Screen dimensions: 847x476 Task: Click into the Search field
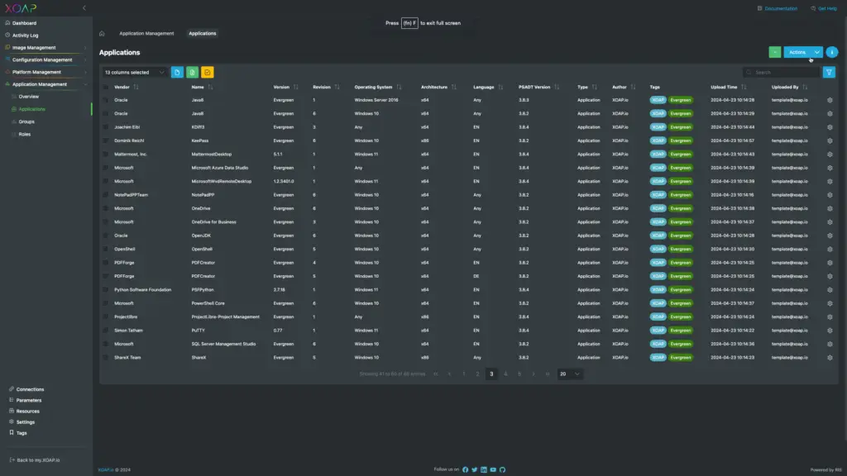coord(781,73)
